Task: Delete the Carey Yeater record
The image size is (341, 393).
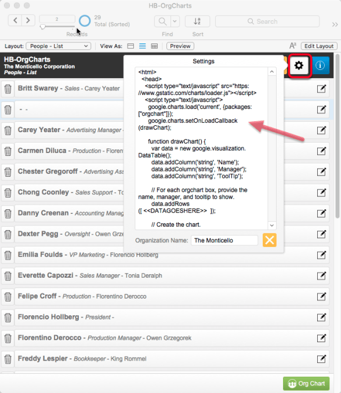Action: (x=8, y=130)
